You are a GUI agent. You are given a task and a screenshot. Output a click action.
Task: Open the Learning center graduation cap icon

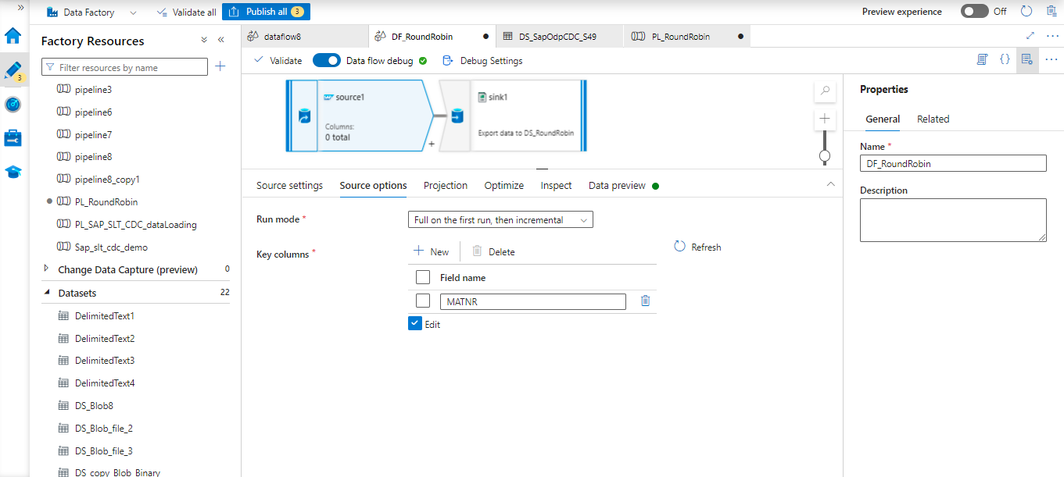13,173
